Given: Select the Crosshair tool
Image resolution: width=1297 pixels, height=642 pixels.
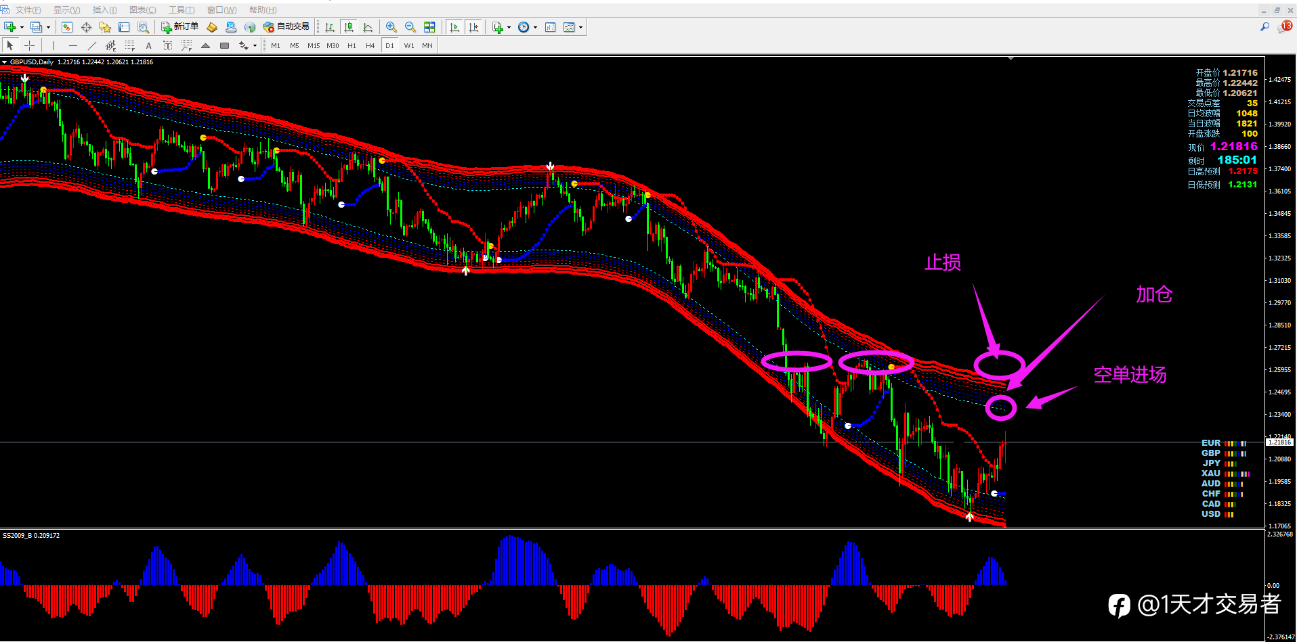Looking at the screenshot, I should tap(30, 45).
